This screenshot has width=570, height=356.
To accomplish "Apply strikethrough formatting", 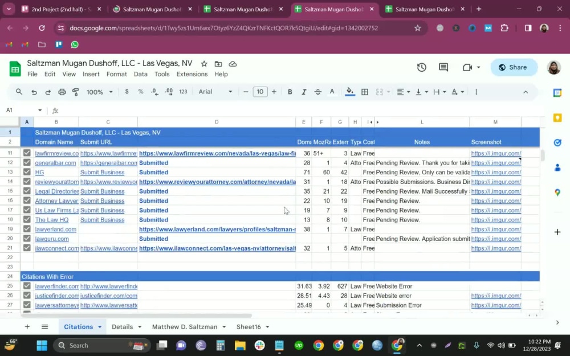I will (317, 92).
